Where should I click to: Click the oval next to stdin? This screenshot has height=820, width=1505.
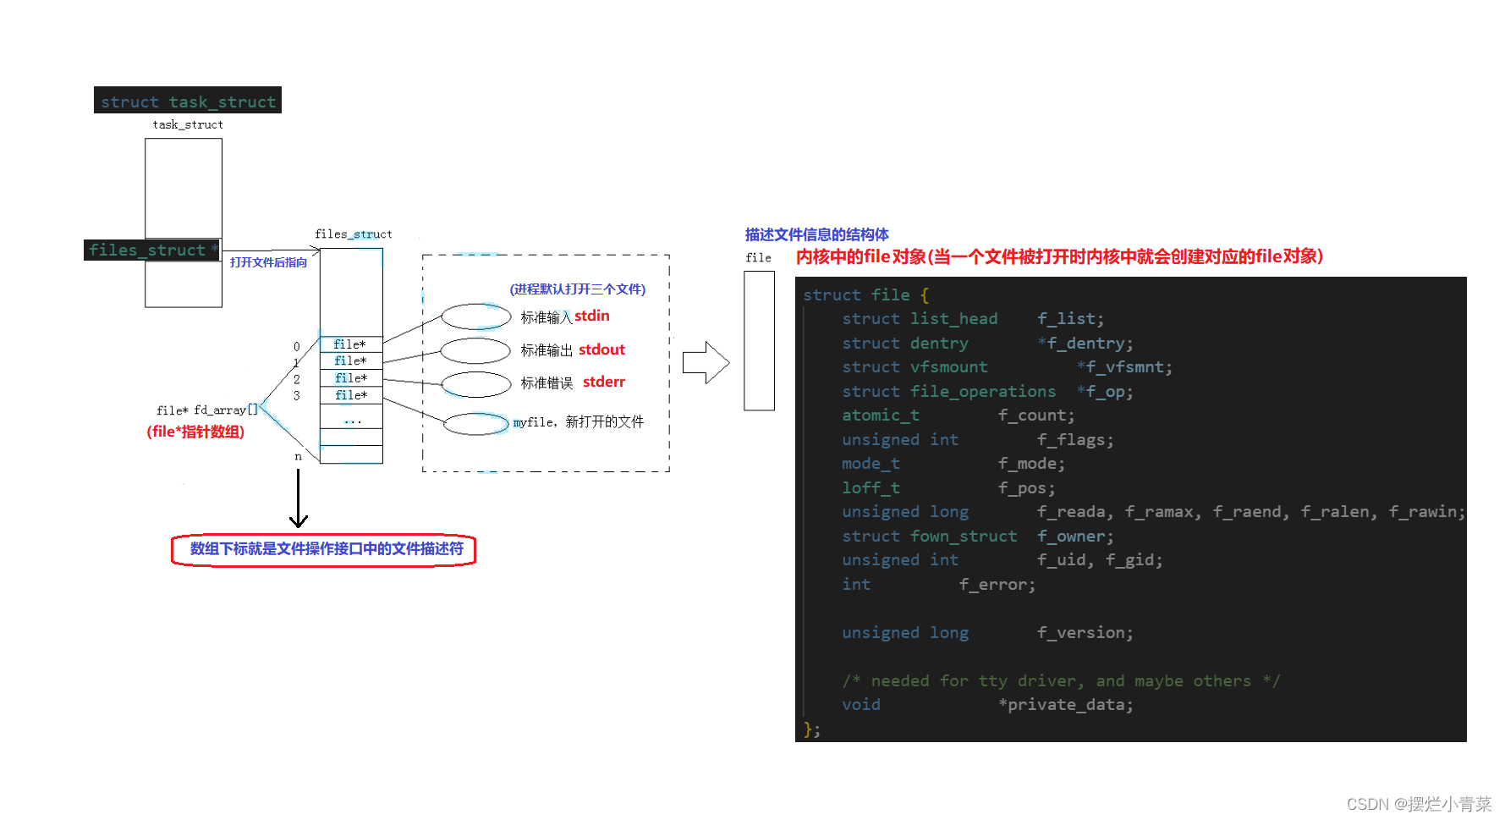click(476, 316)
